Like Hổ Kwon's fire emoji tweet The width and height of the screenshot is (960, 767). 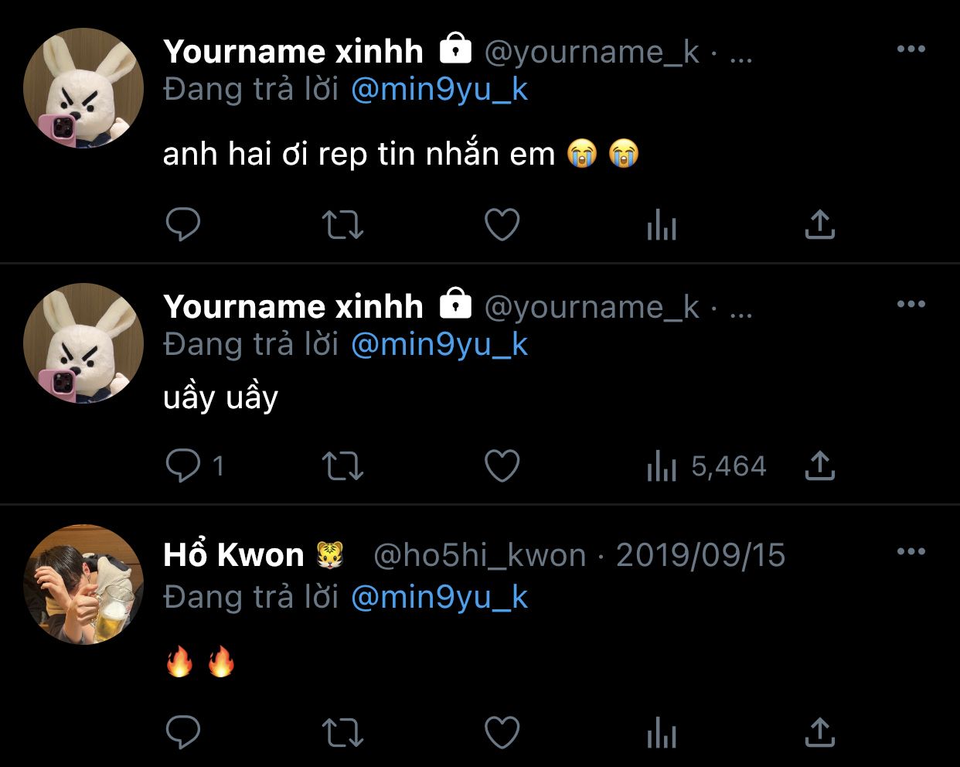pyautogui.click(x=502, y=732)
